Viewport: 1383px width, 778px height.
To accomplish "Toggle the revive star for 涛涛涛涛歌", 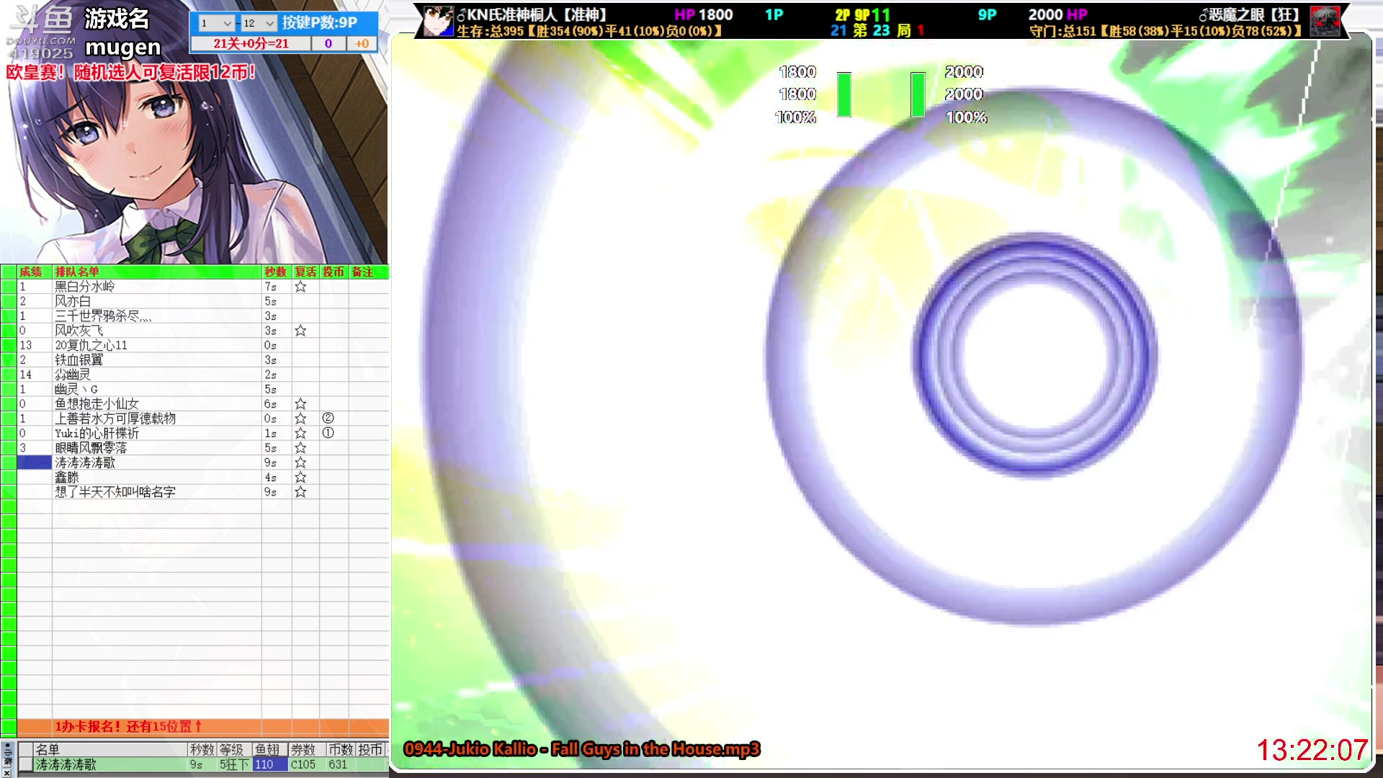I will point(300,462).
